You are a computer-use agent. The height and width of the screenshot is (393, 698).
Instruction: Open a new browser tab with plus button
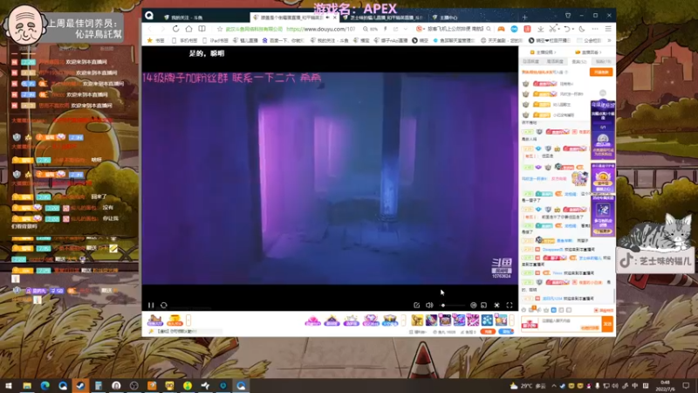[x=525, y=17]
